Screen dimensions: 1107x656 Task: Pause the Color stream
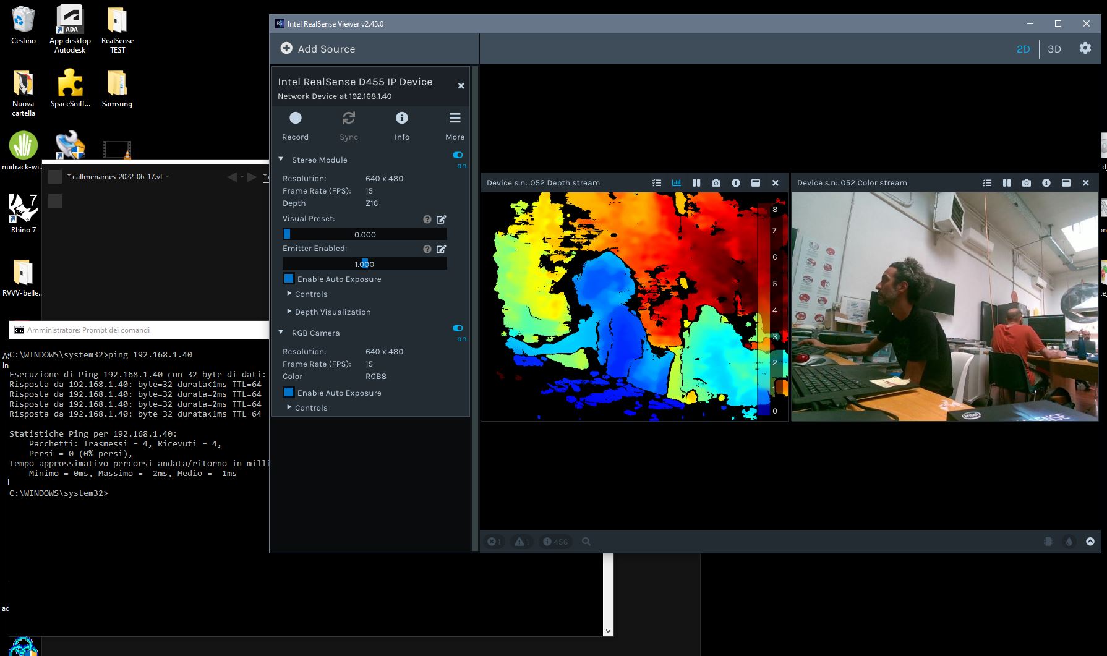point(1007,183)
